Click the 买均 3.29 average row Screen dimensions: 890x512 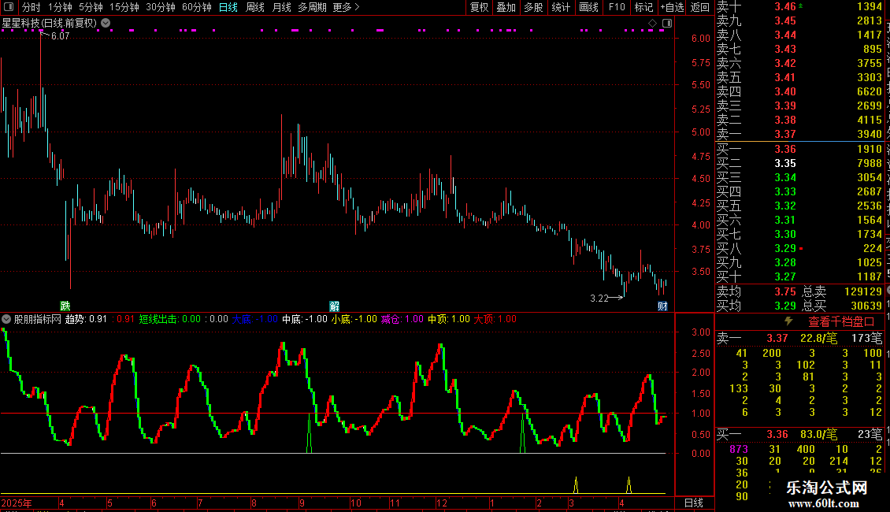tap(756, 306)
